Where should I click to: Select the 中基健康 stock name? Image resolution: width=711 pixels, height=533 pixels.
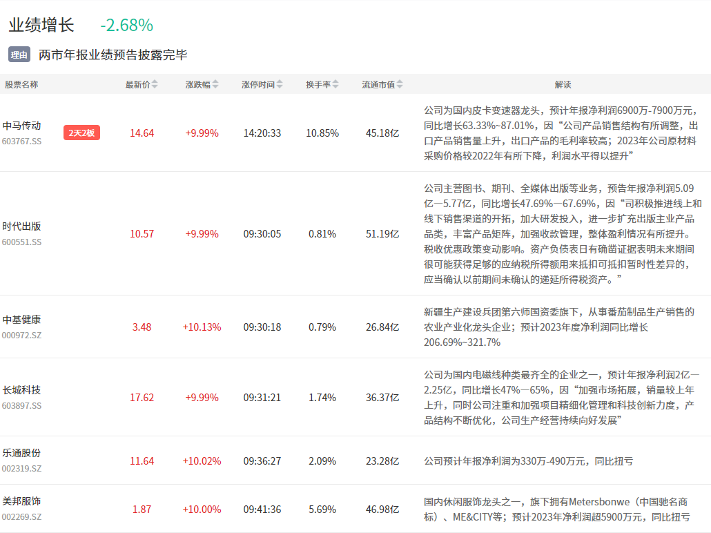pyautogui.click(x=21, y=320)
